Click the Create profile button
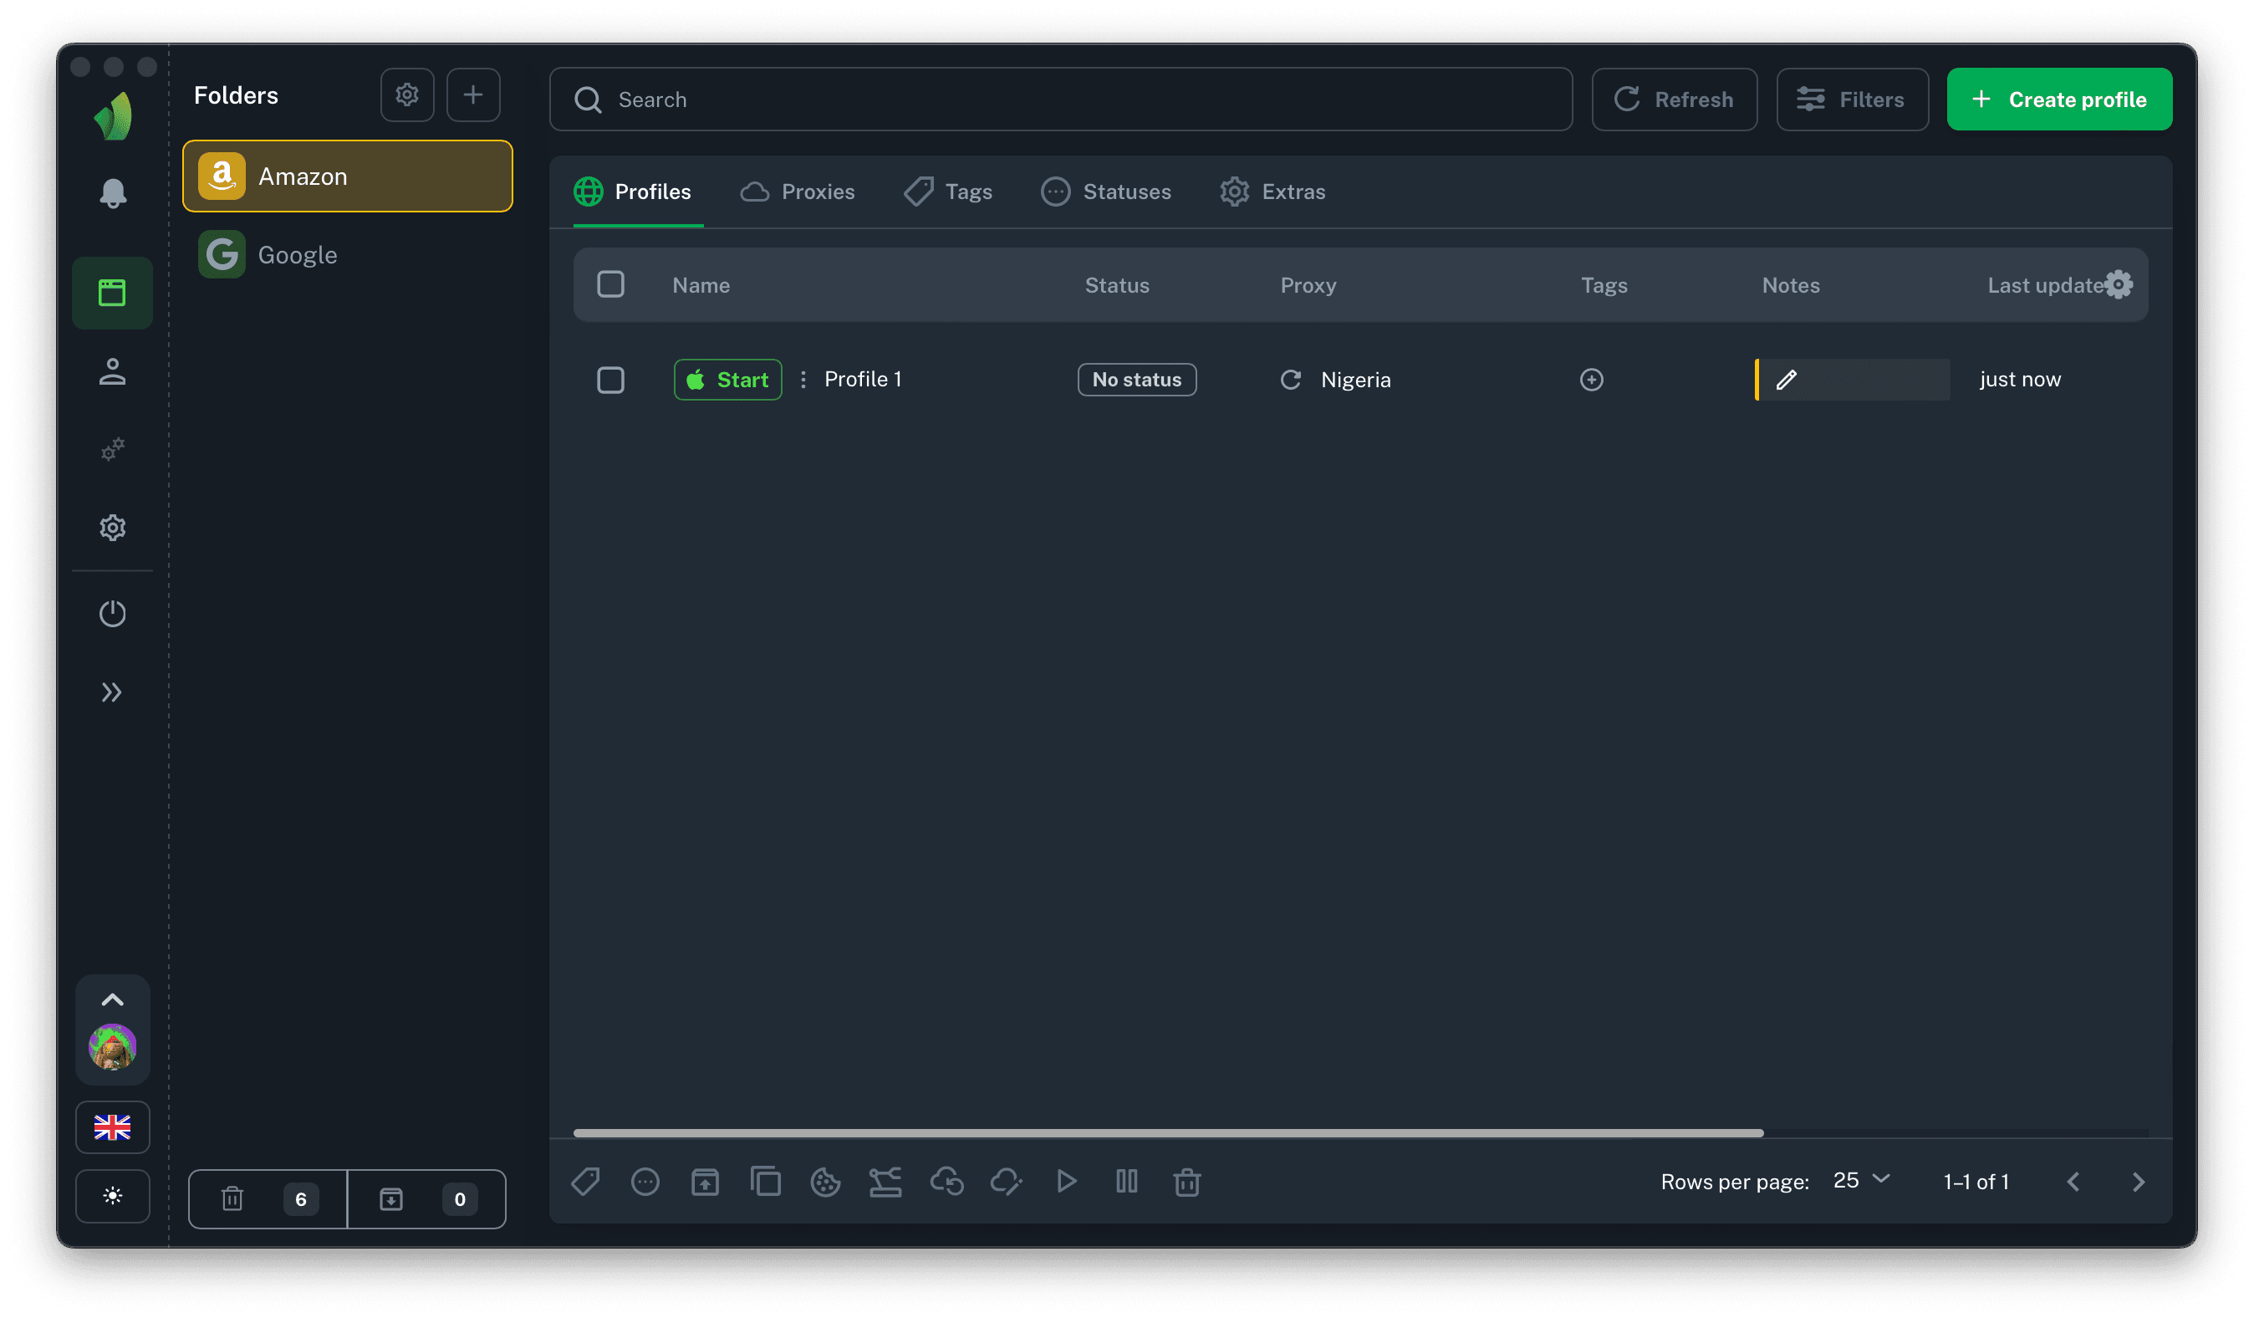 tap(2059, 100)
